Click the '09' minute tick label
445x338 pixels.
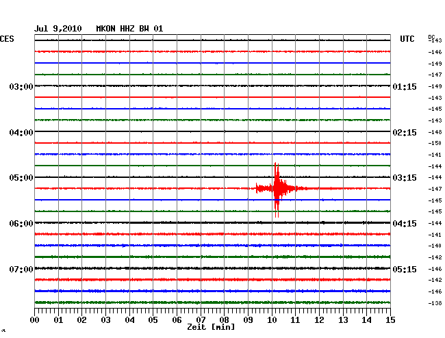[x=248, y=320]
